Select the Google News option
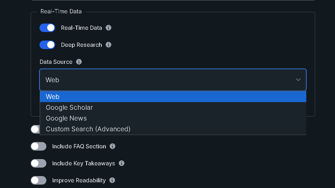 [66, 118]
